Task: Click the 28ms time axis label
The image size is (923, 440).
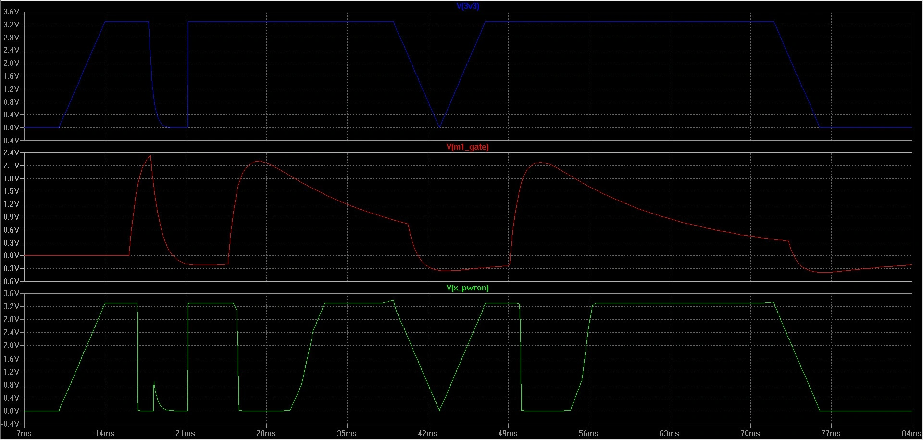Action: [x=266, y=434]
